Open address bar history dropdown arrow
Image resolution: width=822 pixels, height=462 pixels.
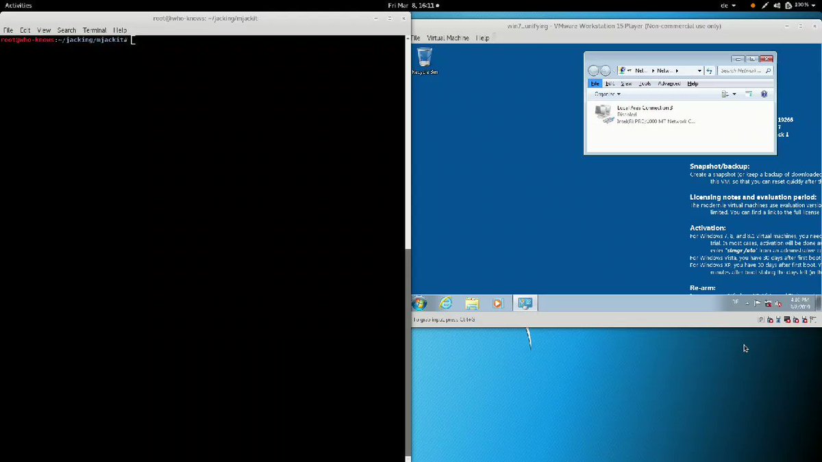pyautogui.click(x=699, y=70)
